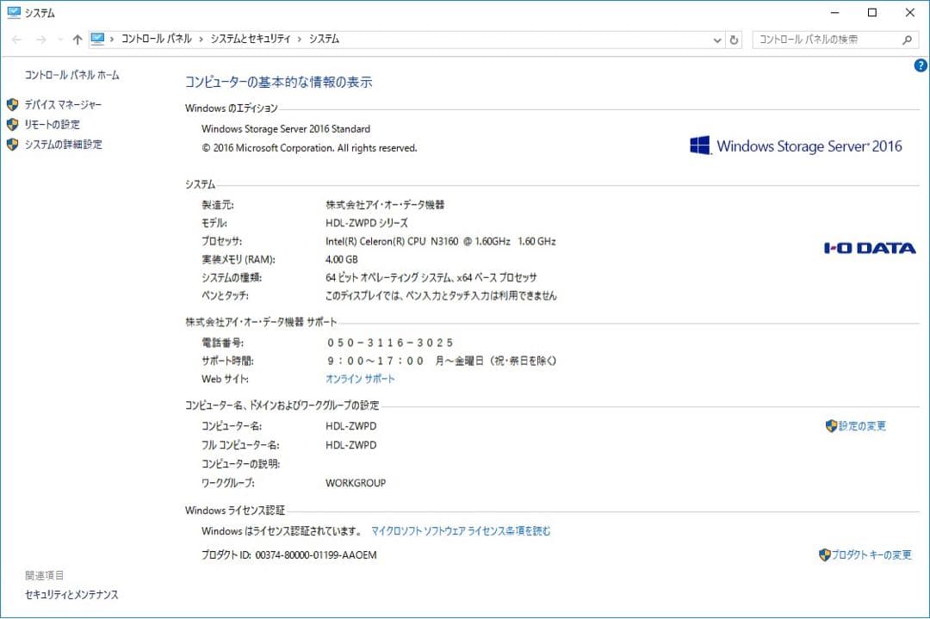Click shield icon beside プロダクト キーの変更
The height and width of the screenshot is (619, 930).
(824, 555)
